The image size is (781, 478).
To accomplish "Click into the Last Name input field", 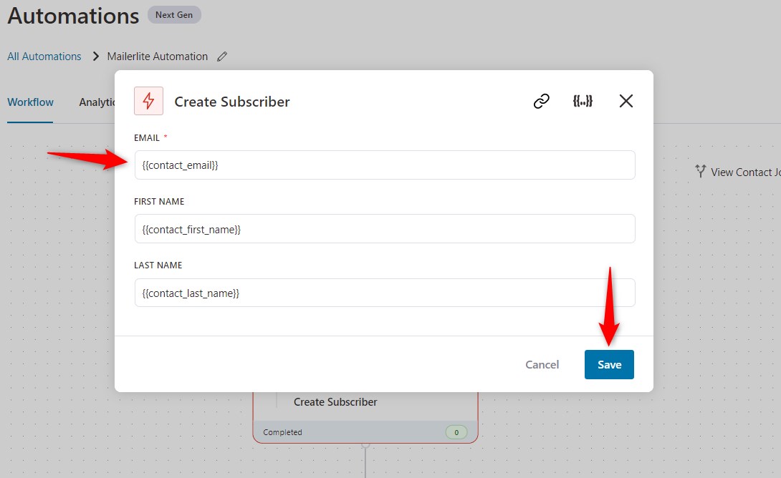I will pos(385,293).
